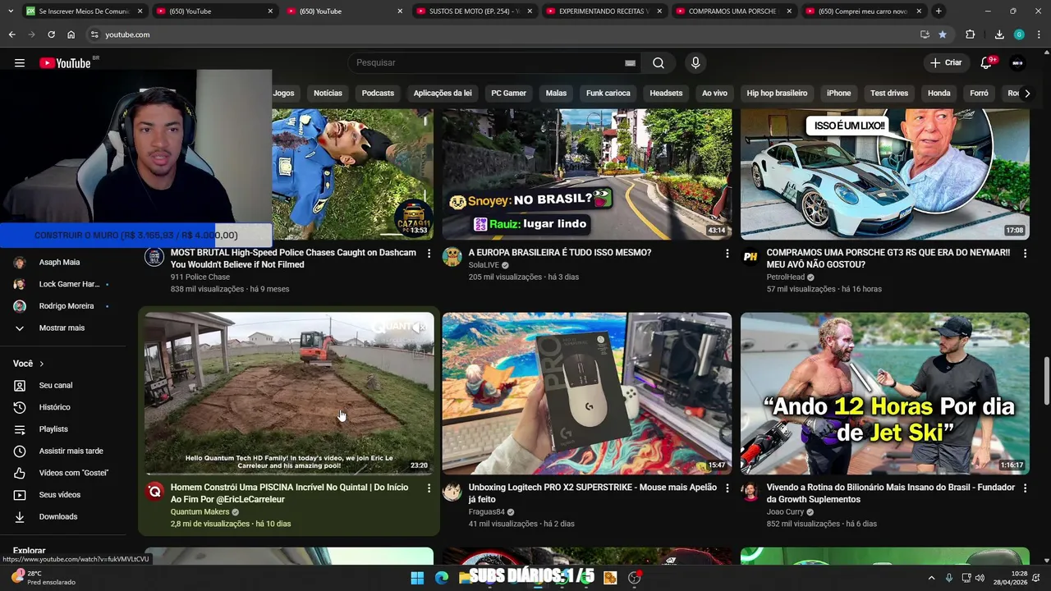Open Vídeos com Gostei
1051x591 pixels.
(x=73, y=473)
